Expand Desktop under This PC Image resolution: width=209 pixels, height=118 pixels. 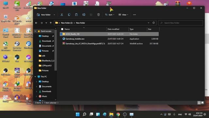[36, 82]
